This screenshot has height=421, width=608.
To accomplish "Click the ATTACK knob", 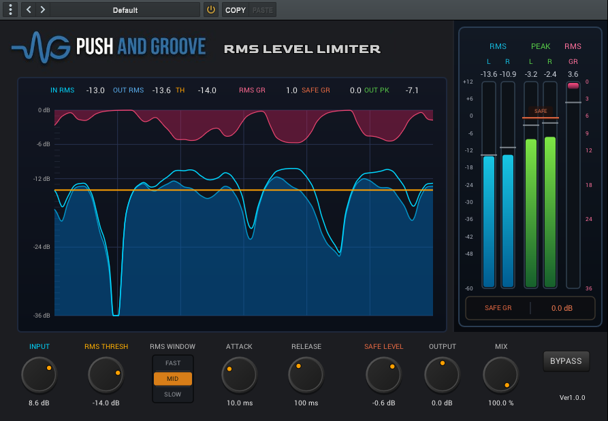I will pyautogui.click(x=239, y=375).
